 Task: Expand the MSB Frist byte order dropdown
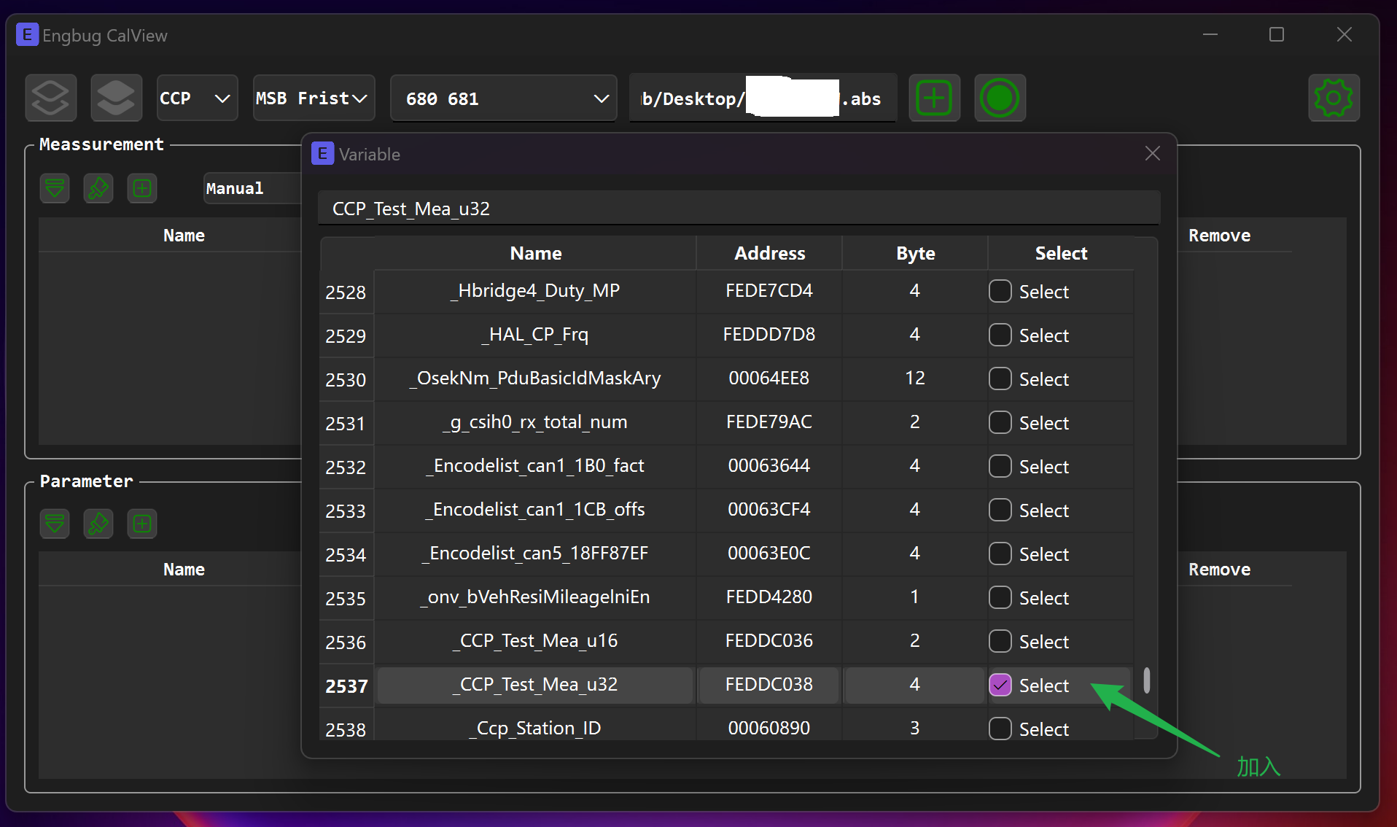pyautogui.click(x=313, y=98)
